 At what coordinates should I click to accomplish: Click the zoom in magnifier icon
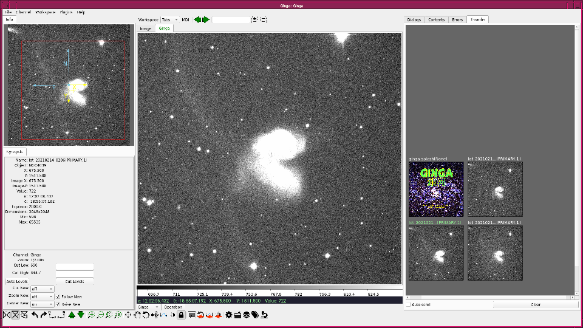(x=91, y=315)
